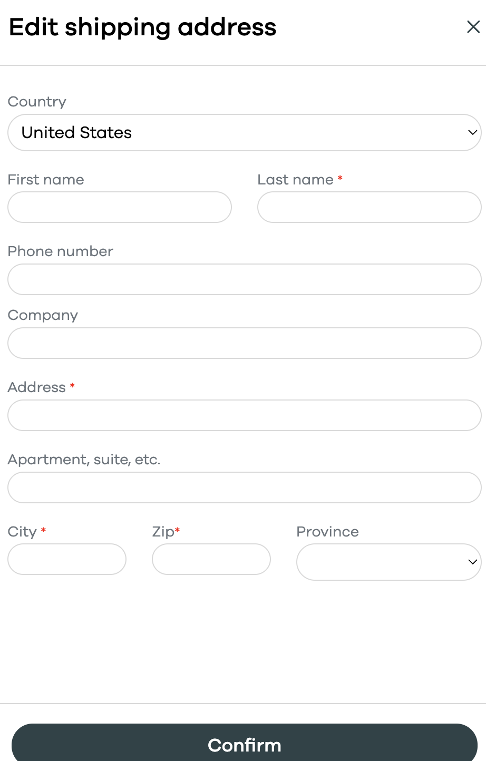Close the Edit shipping address dialog

pos(473,27)
